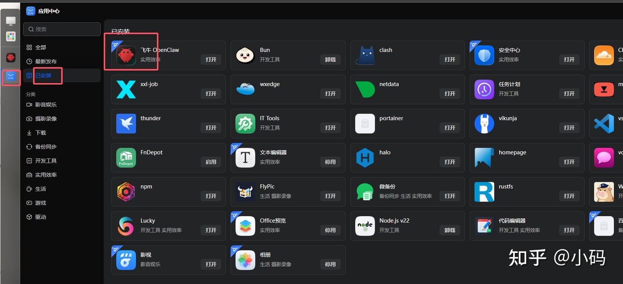Select 最新发布 in sidebar
Image resolution: width=623 pixels, height=284 pixels.
62,61
